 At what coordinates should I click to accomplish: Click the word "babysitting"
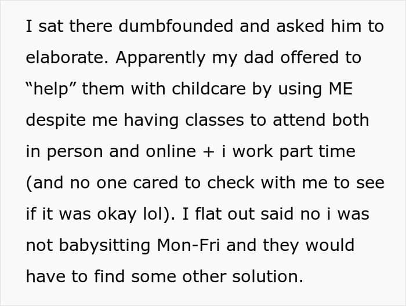[x=104, y=246]
